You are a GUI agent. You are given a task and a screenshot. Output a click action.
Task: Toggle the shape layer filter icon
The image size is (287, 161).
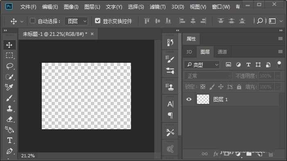(258, 64)
